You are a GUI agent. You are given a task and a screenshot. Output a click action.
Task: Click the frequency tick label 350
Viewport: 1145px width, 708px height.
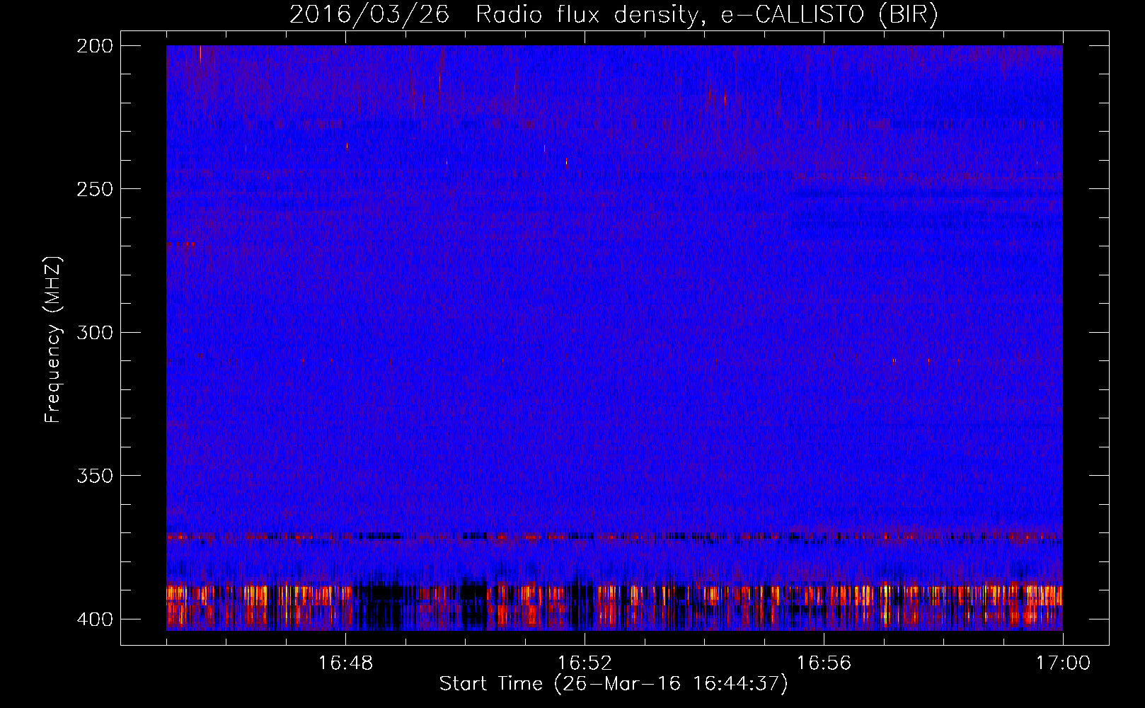tap(95, 476)
